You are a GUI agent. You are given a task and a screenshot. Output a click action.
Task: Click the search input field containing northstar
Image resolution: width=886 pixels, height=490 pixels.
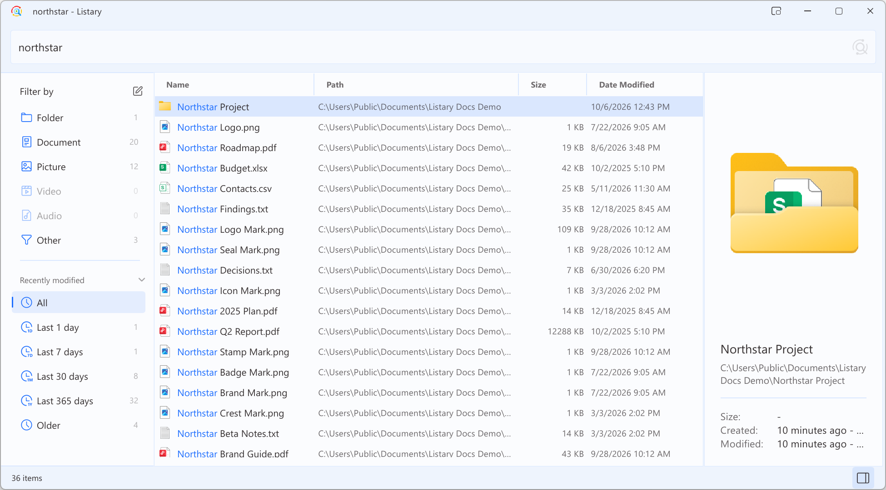point(443,48)
